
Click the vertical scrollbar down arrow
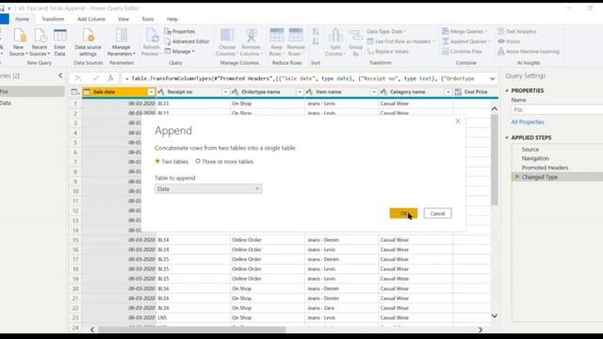coord(494,315)
